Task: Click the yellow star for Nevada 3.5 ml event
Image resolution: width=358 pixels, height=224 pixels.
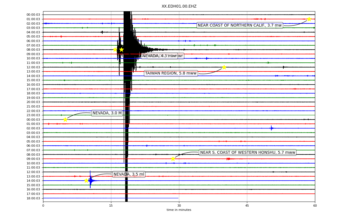Action: click(86, 181)
